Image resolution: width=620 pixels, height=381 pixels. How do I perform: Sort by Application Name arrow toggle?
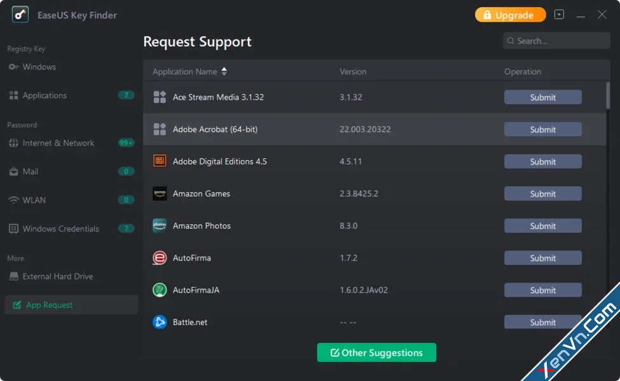click(224, 72)
